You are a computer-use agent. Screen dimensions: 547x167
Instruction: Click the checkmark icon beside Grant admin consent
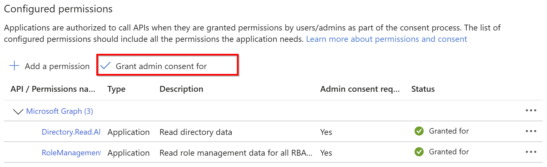coord(105,66)
